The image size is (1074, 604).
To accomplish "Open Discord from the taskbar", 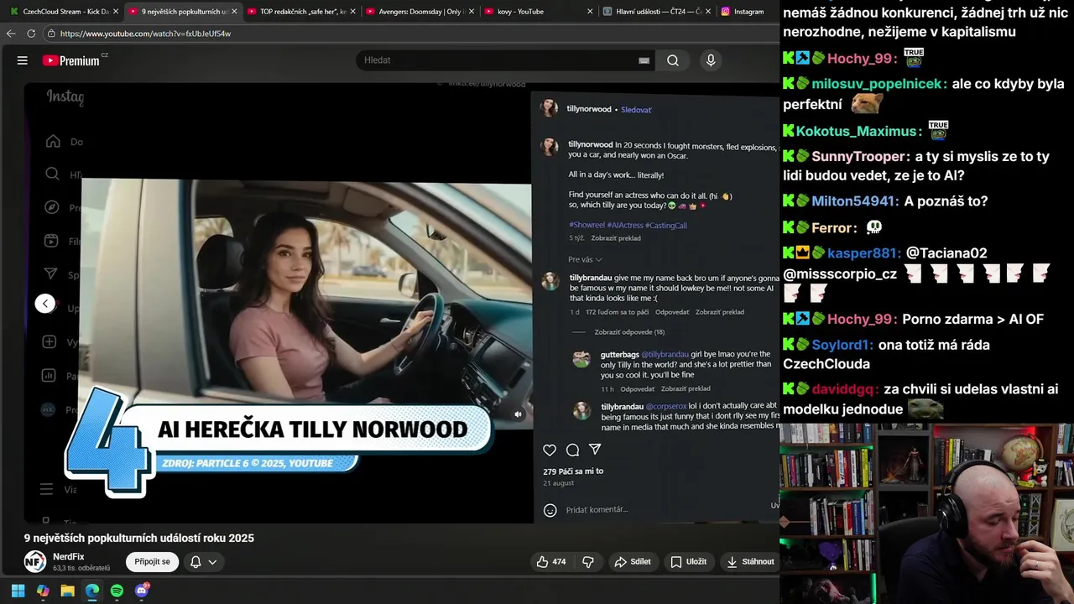I will 142,591.
